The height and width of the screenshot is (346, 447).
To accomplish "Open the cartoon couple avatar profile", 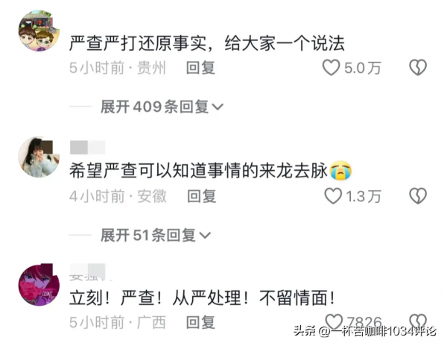I will point(39,31).
